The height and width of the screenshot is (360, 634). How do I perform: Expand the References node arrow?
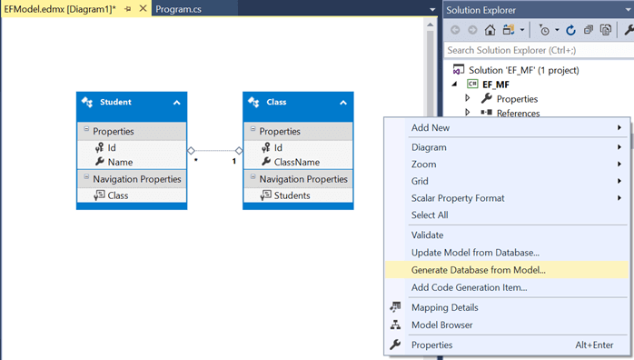click(x=468, y=112)
